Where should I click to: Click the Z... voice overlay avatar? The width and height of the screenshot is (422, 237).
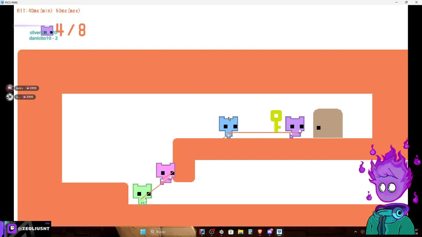click(10, 97)
